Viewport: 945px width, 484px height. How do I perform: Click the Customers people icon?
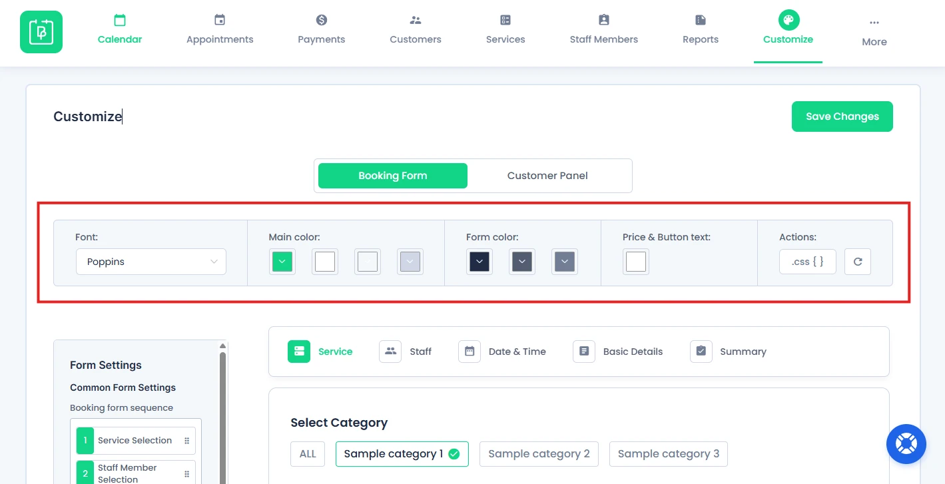click(416, 20)
